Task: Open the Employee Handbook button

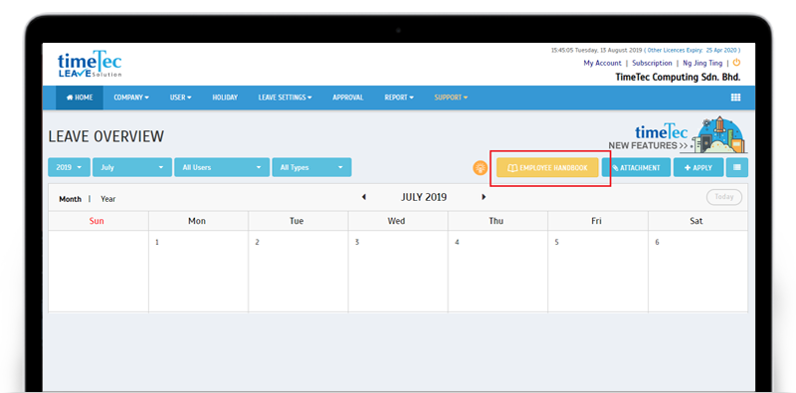Action: tap(547, 167)
